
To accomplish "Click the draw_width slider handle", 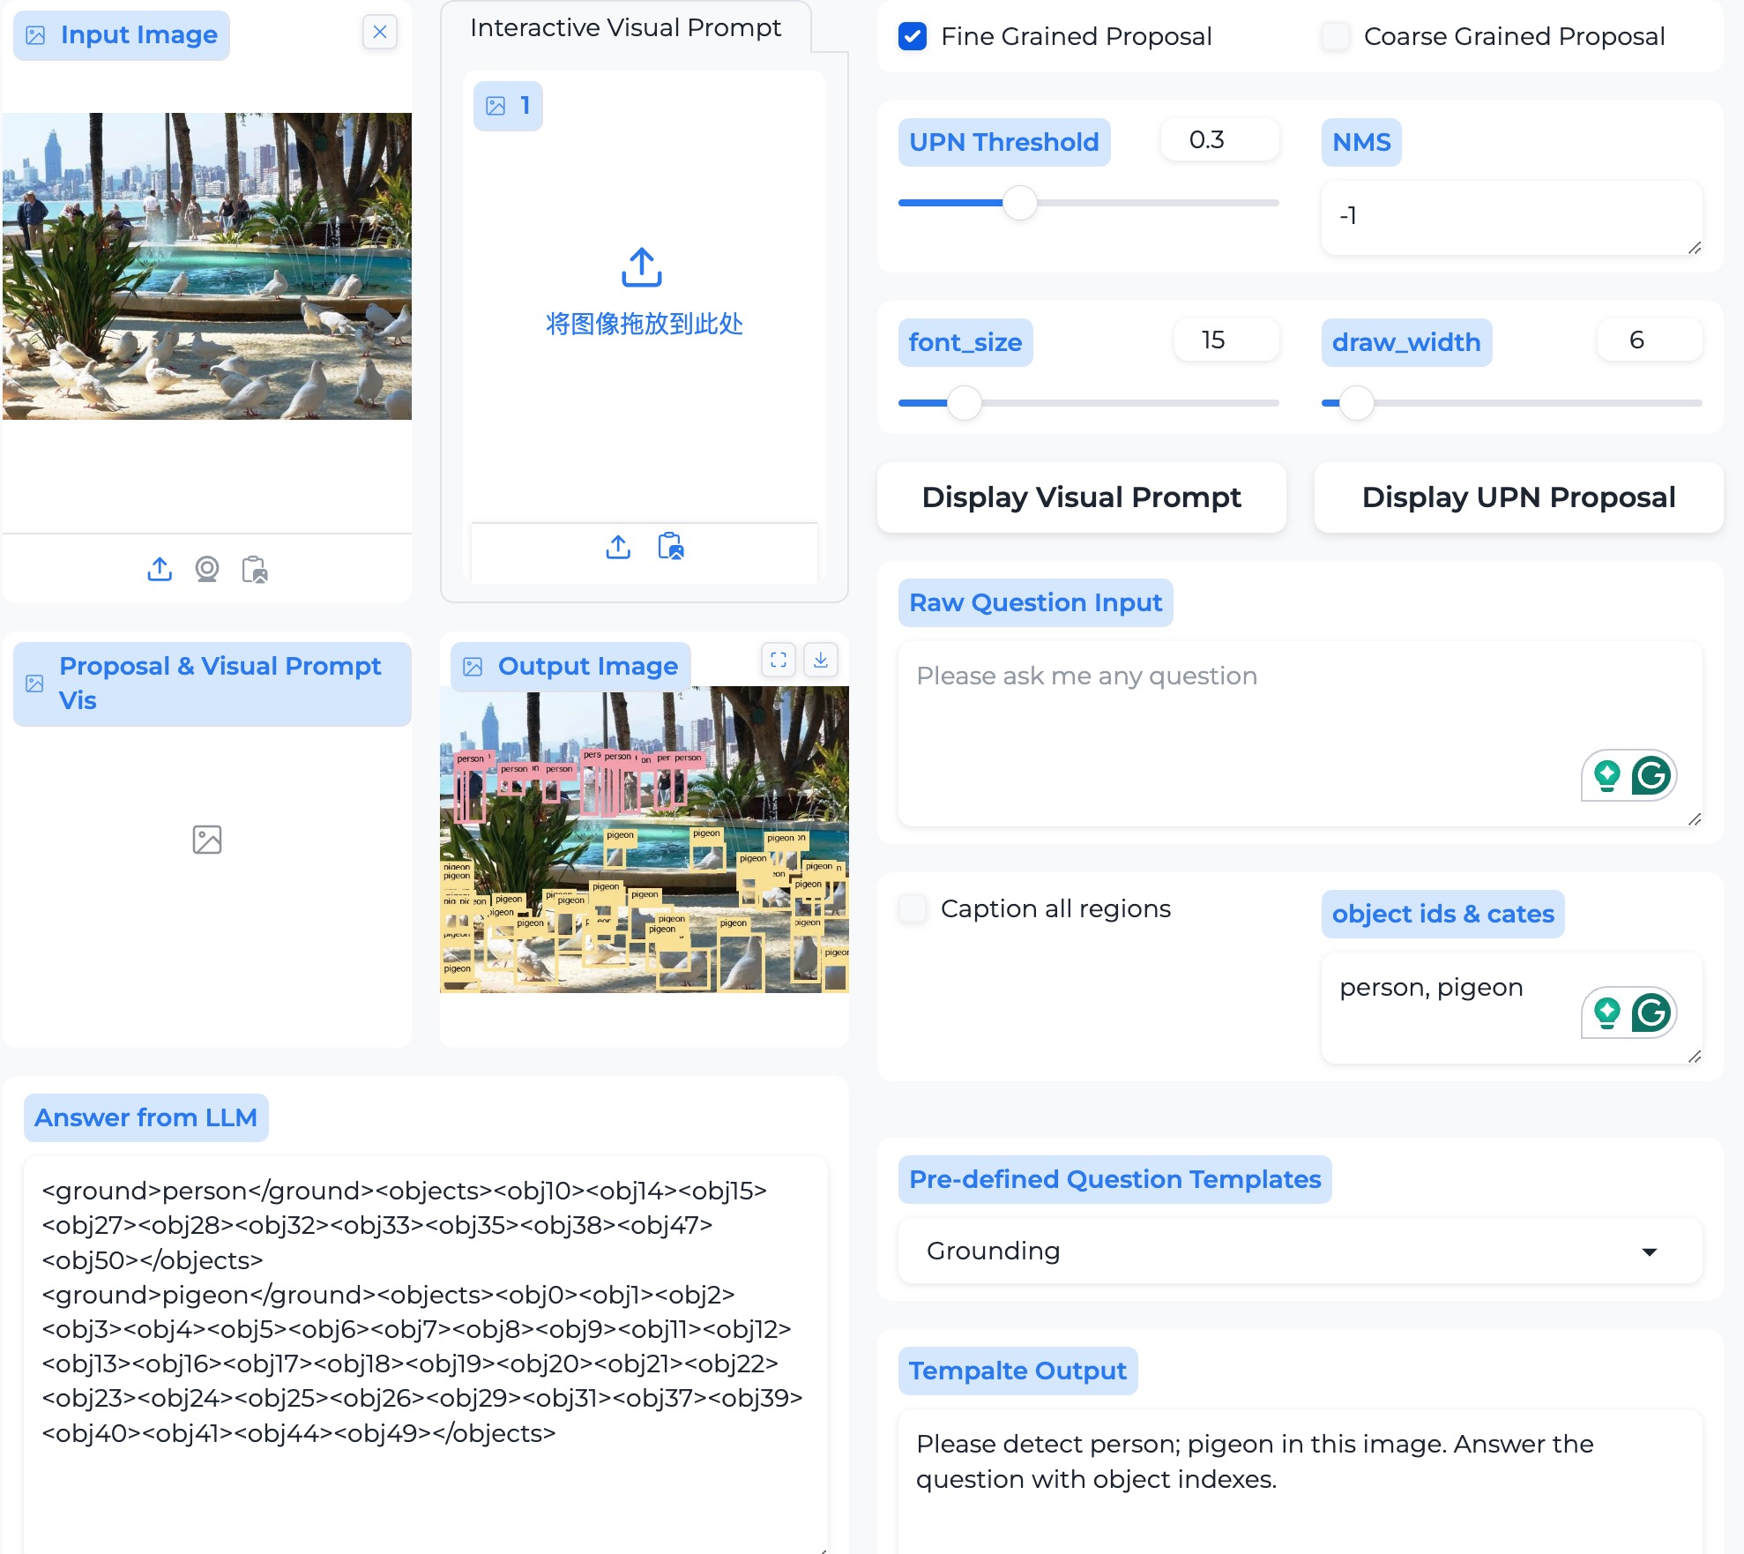I will point(1357,403).
